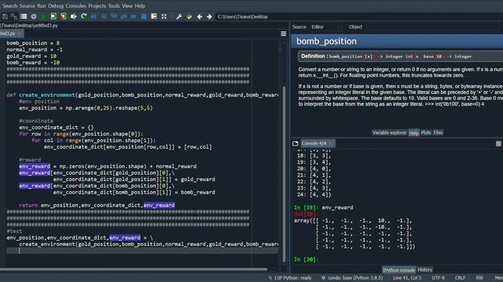Click the browse consoles tab icon

(x=296, y=143)
